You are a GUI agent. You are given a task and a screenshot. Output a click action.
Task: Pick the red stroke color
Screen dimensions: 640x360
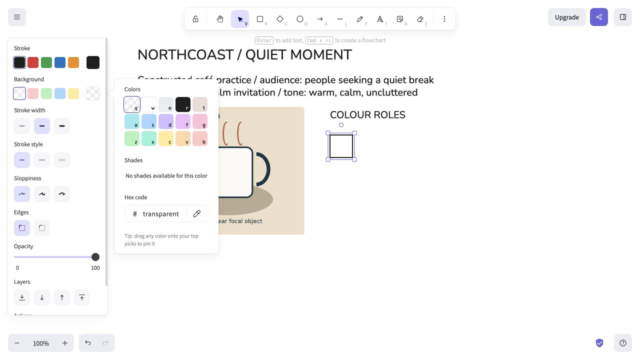click(x=33, y=62)
